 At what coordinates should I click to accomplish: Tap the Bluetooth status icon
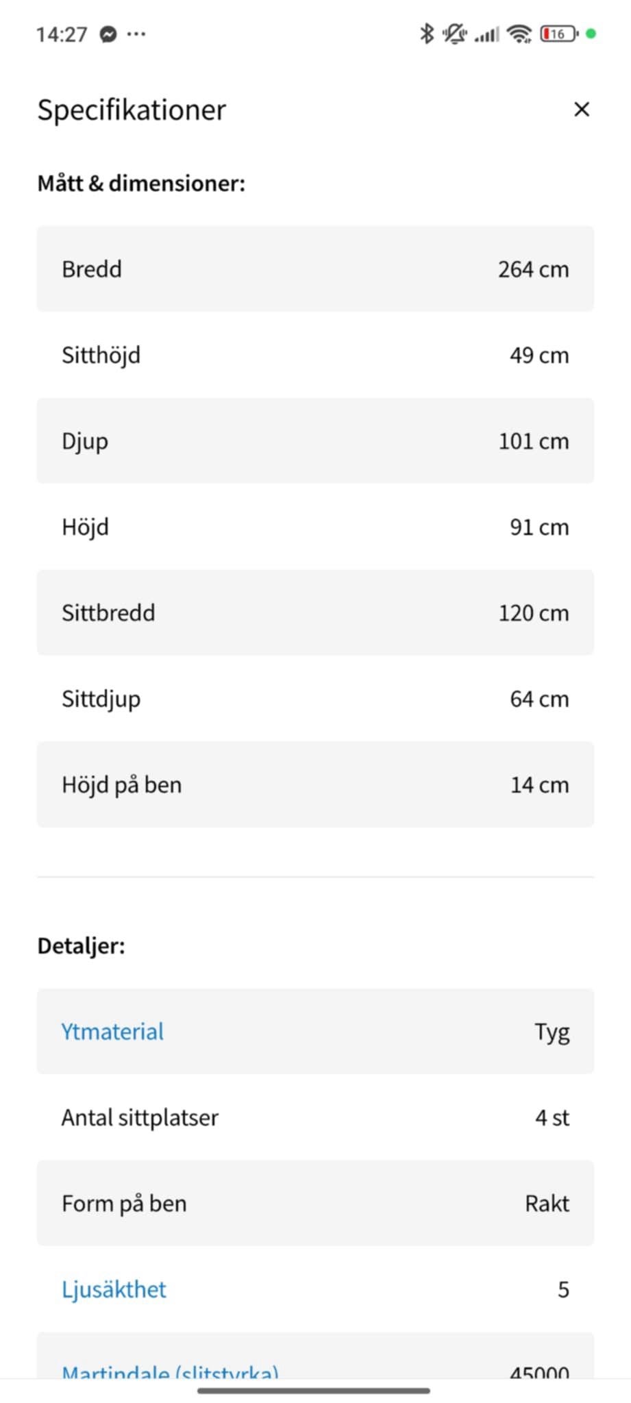tap(427, 33)
